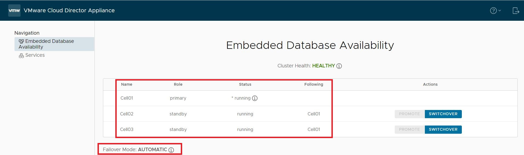Click SWITCHOVER button for Cell03
Image resolution: width=524 pixels, height=155 pixels.
click(x=443, y=130)
